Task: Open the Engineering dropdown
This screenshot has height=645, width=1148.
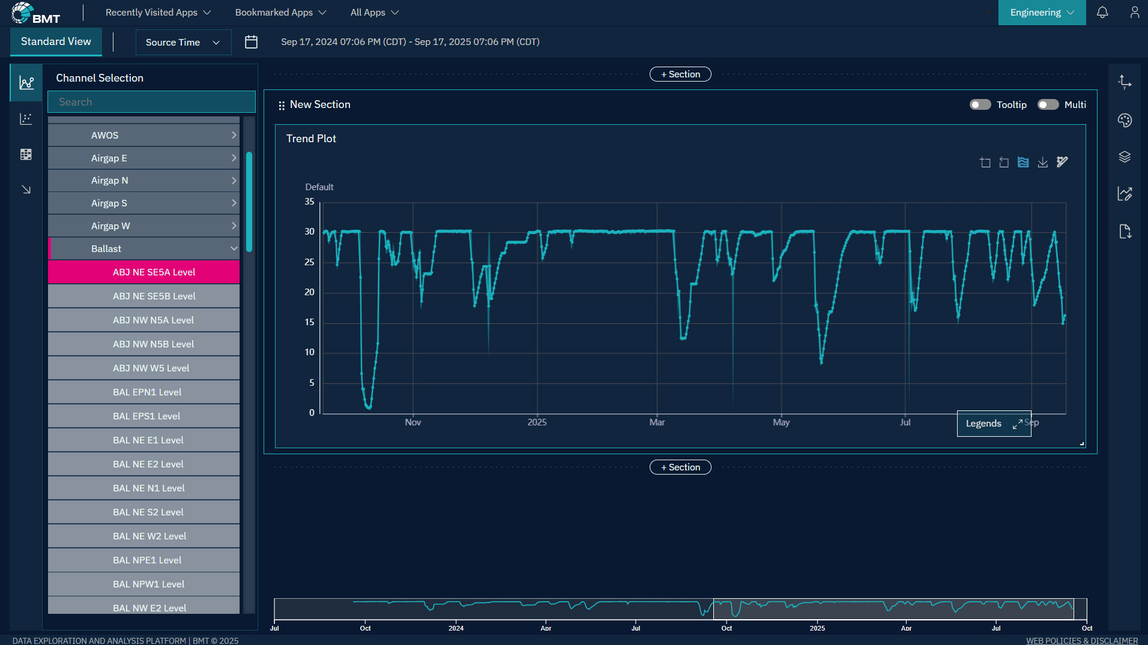Action: click(1042, 13)
